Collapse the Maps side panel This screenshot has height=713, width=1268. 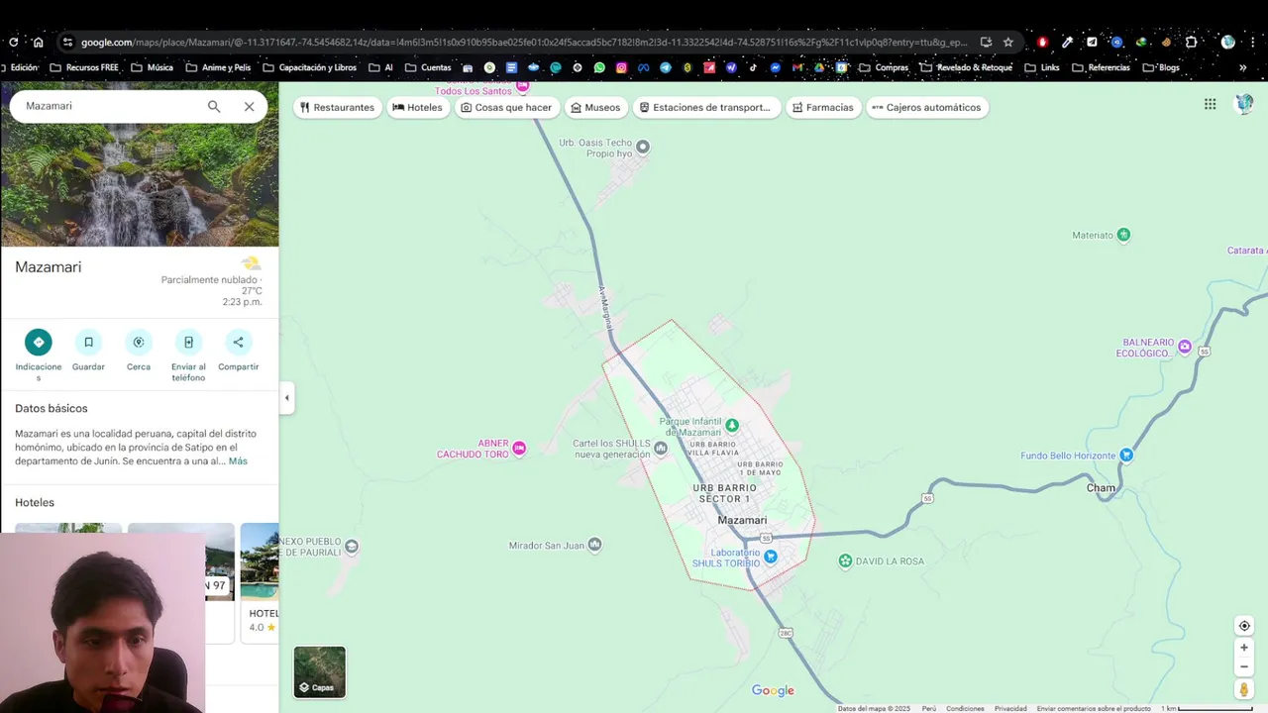coord(287,398)
